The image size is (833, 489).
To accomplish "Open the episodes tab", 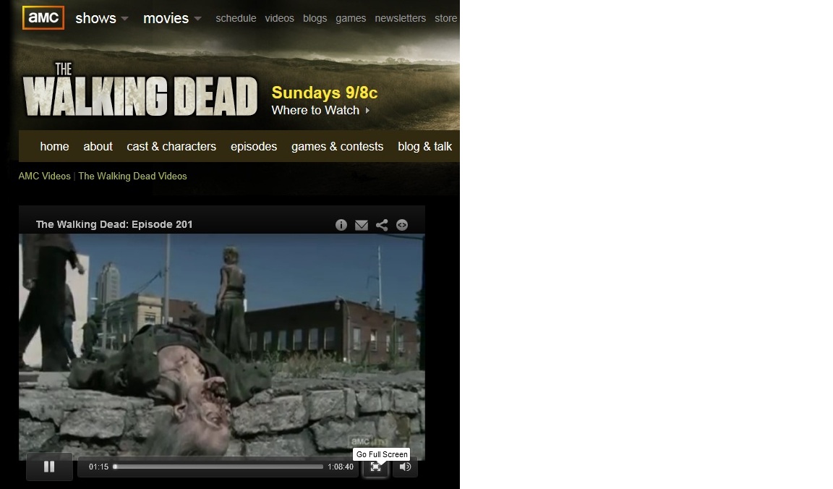I will pyautogui.click(x=254, y=146).
